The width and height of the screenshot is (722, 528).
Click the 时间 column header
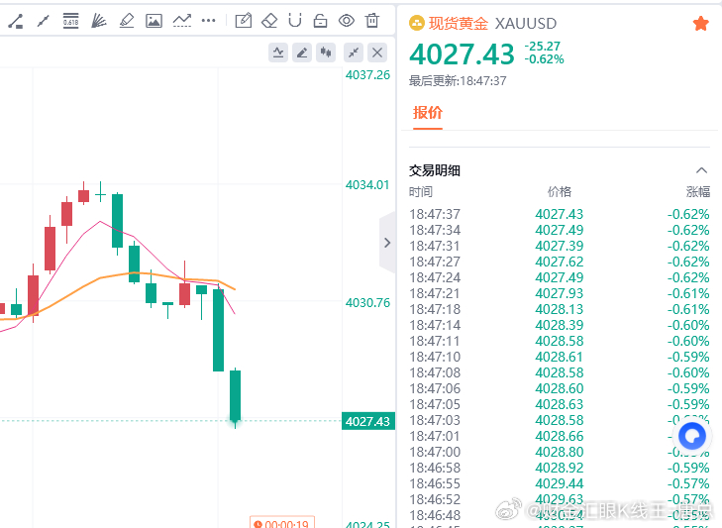(x=421, y=191)
